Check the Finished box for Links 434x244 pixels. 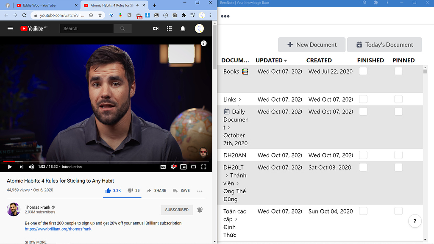coord(363,99)
